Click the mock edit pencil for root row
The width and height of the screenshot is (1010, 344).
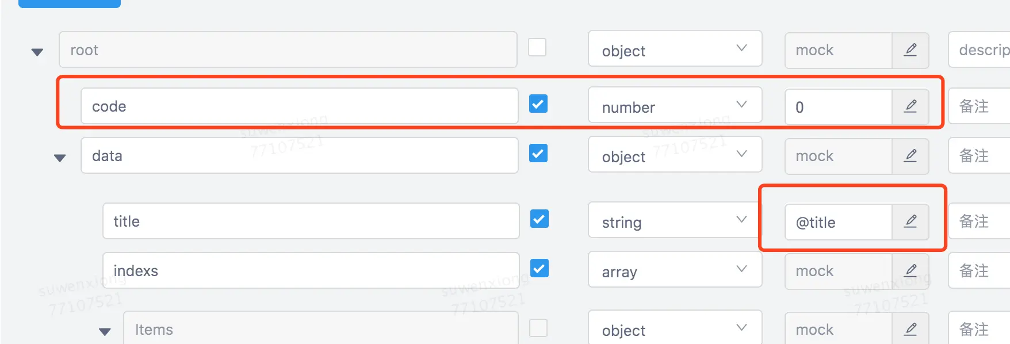910,50
